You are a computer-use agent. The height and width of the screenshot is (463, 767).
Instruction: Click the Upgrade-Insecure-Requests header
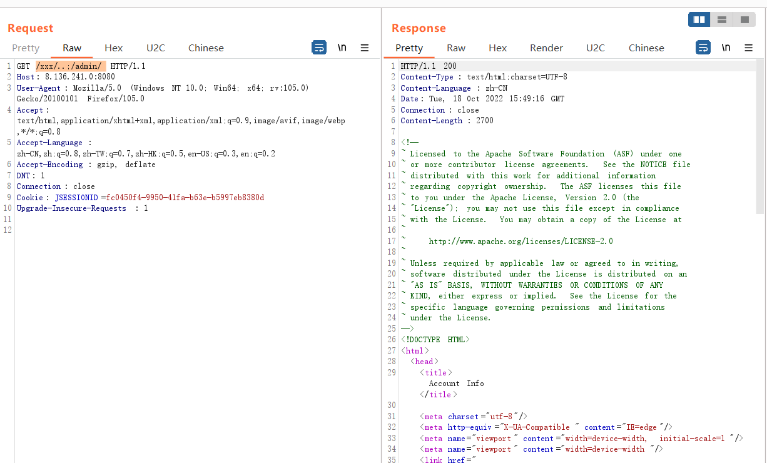click(x=82, y=208)
